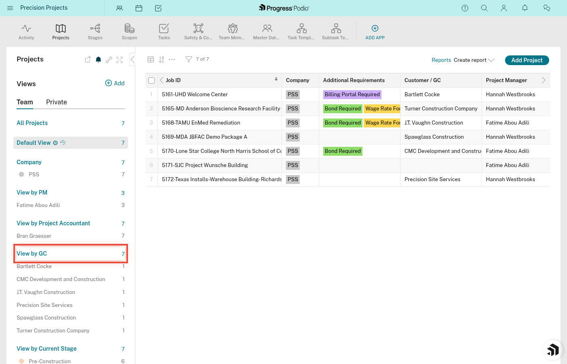The height and width of the screenshot is (364, 567).
Task: Select the Billing Portal Required purple tag
Action: [352, 94]
